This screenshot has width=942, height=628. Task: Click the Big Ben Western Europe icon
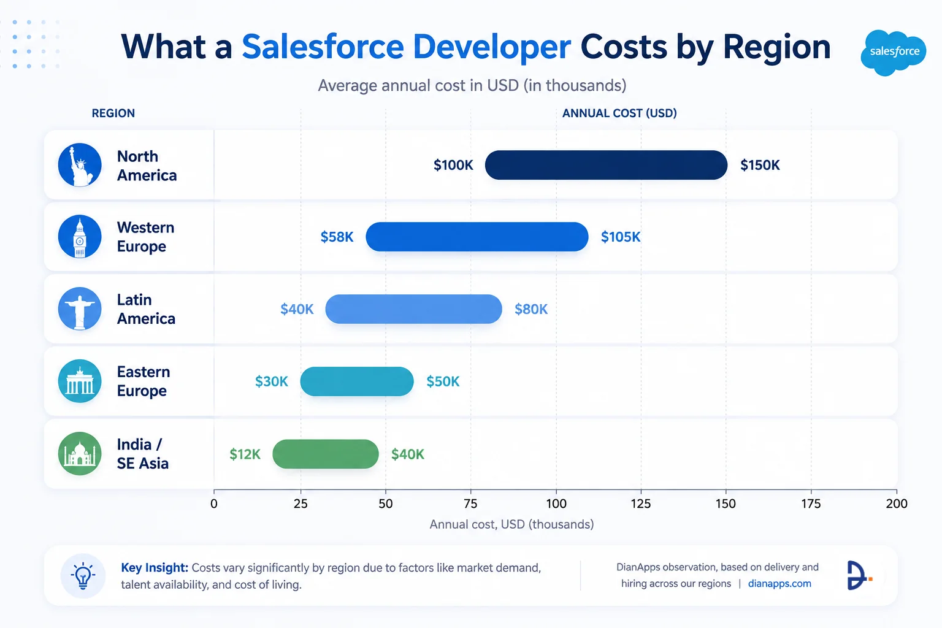80,237
